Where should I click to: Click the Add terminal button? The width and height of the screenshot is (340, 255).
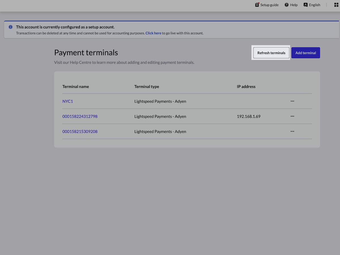point(306,53)
